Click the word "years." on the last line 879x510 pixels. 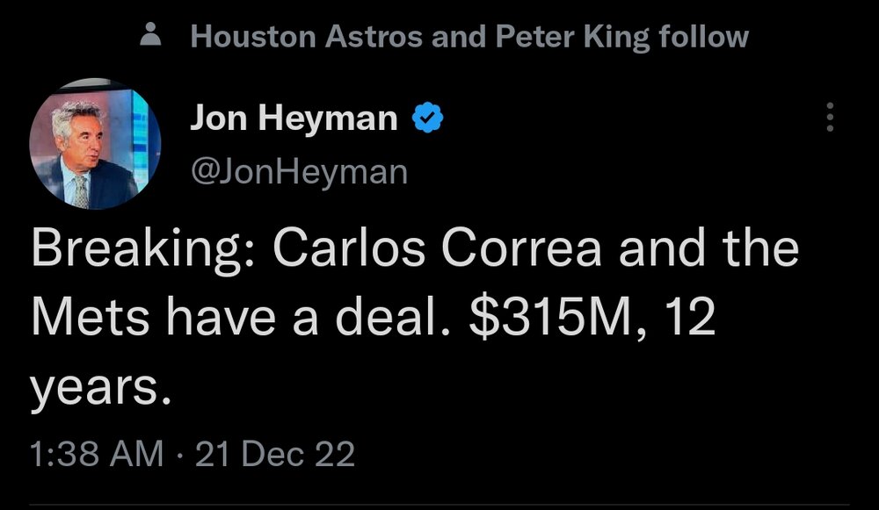[99, 386]
